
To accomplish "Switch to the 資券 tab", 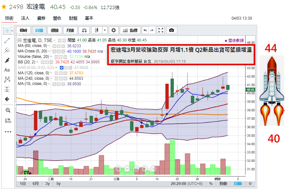I will [41, 18].
